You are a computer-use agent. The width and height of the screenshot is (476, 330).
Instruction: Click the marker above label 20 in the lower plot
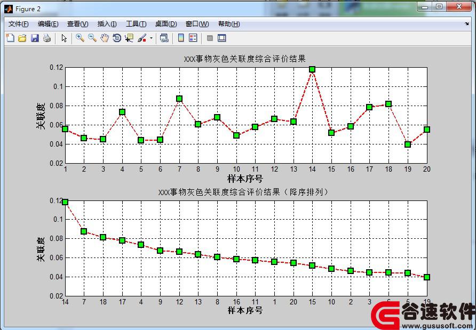pyautogui.click(x=293, y=263)
